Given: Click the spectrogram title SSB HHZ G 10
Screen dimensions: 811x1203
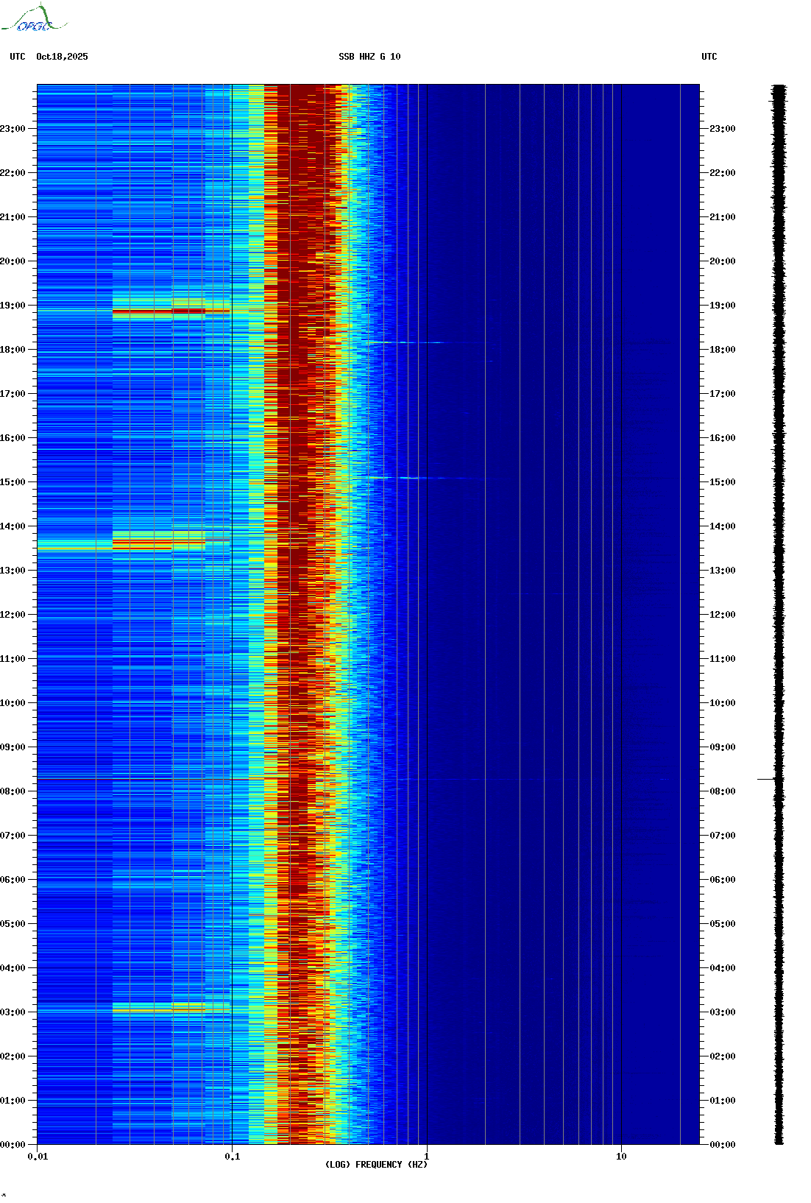Looking at the screenshot, I should 369,57.
